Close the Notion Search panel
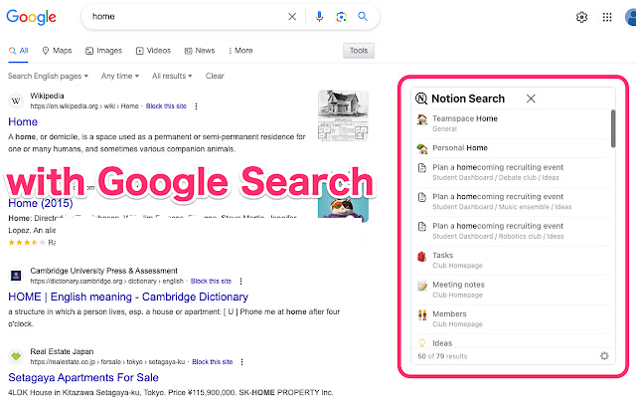The width and height of the screenshot is (636, 398). [x=531, y=99]
